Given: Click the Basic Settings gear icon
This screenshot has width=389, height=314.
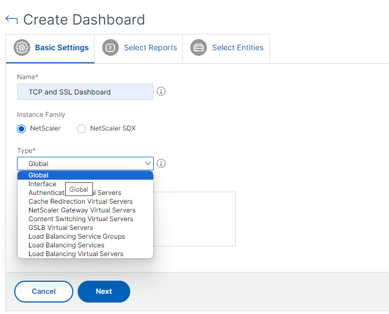Looking at the screenshot, I should click(22, 48).
